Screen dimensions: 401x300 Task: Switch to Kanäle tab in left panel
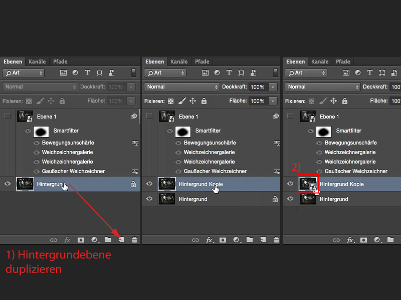[37, 61]
